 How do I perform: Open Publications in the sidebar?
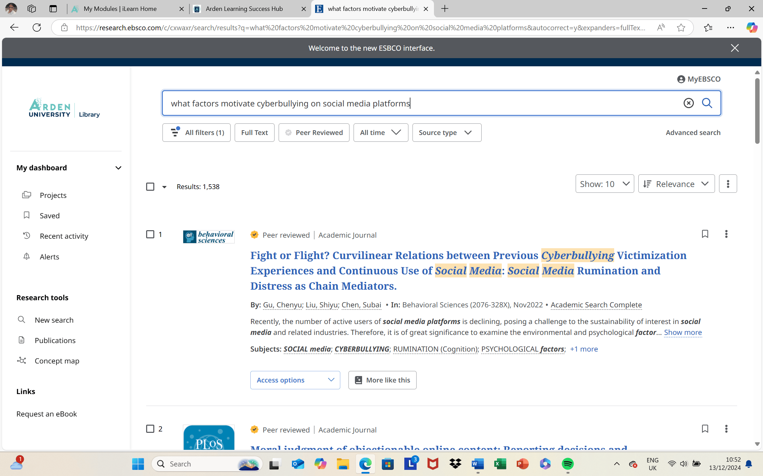click(x=55, y=340)
